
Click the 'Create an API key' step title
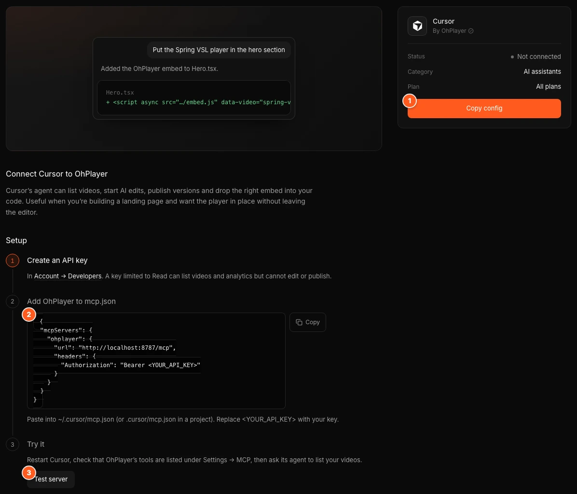[x=57, y=261]
